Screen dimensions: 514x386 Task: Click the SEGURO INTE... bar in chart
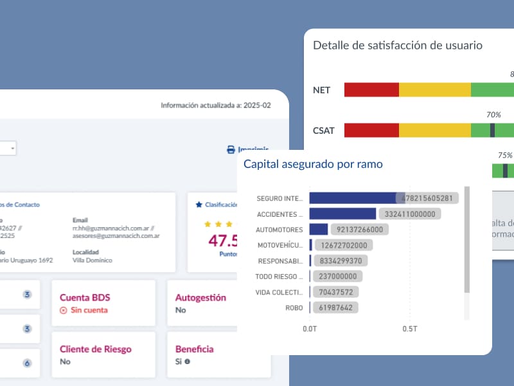click(352, 198)
